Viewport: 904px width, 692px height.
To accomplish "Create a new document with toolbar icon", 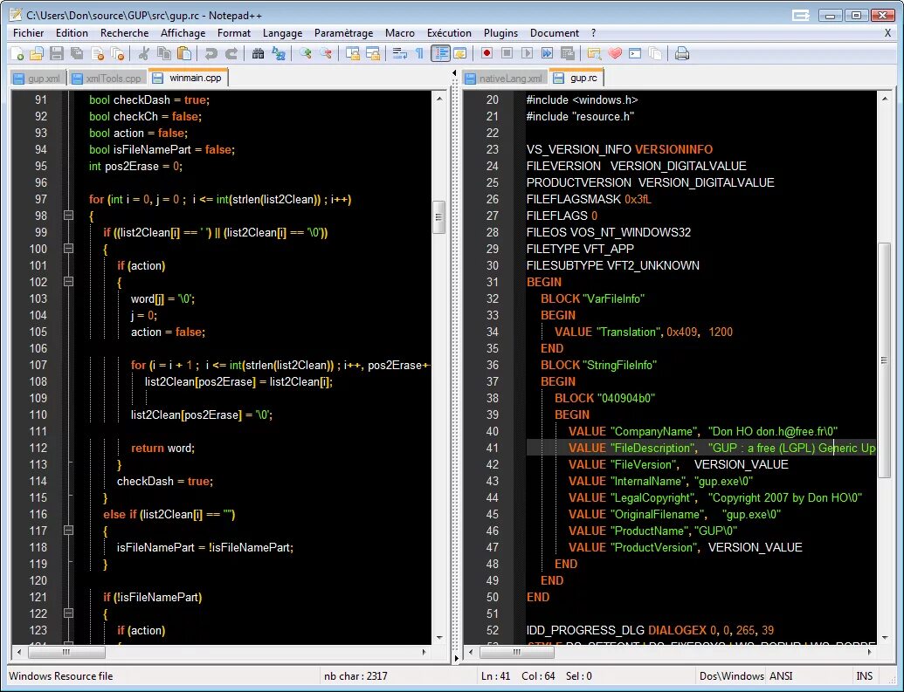I will click(17, 53).
